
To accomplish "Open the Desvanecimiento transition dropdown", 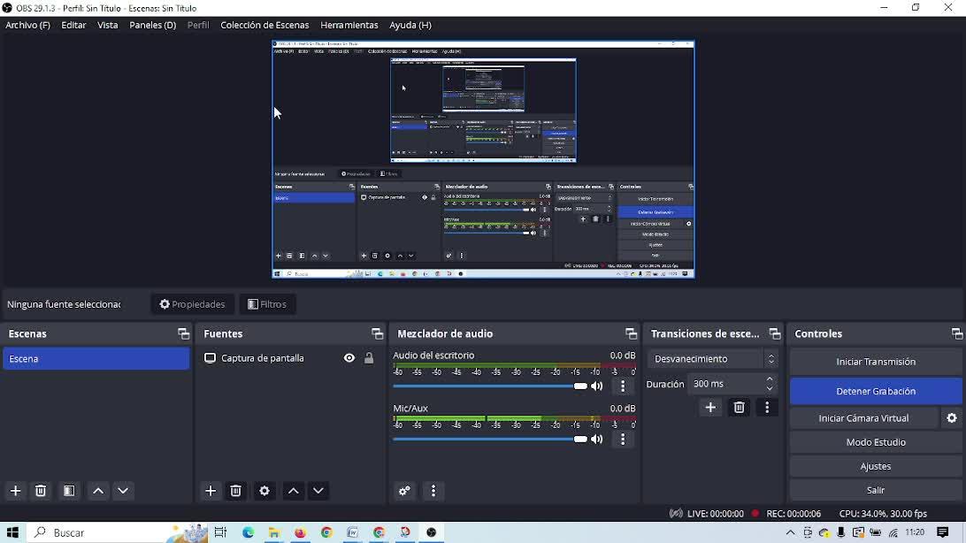I will [713, 359].
